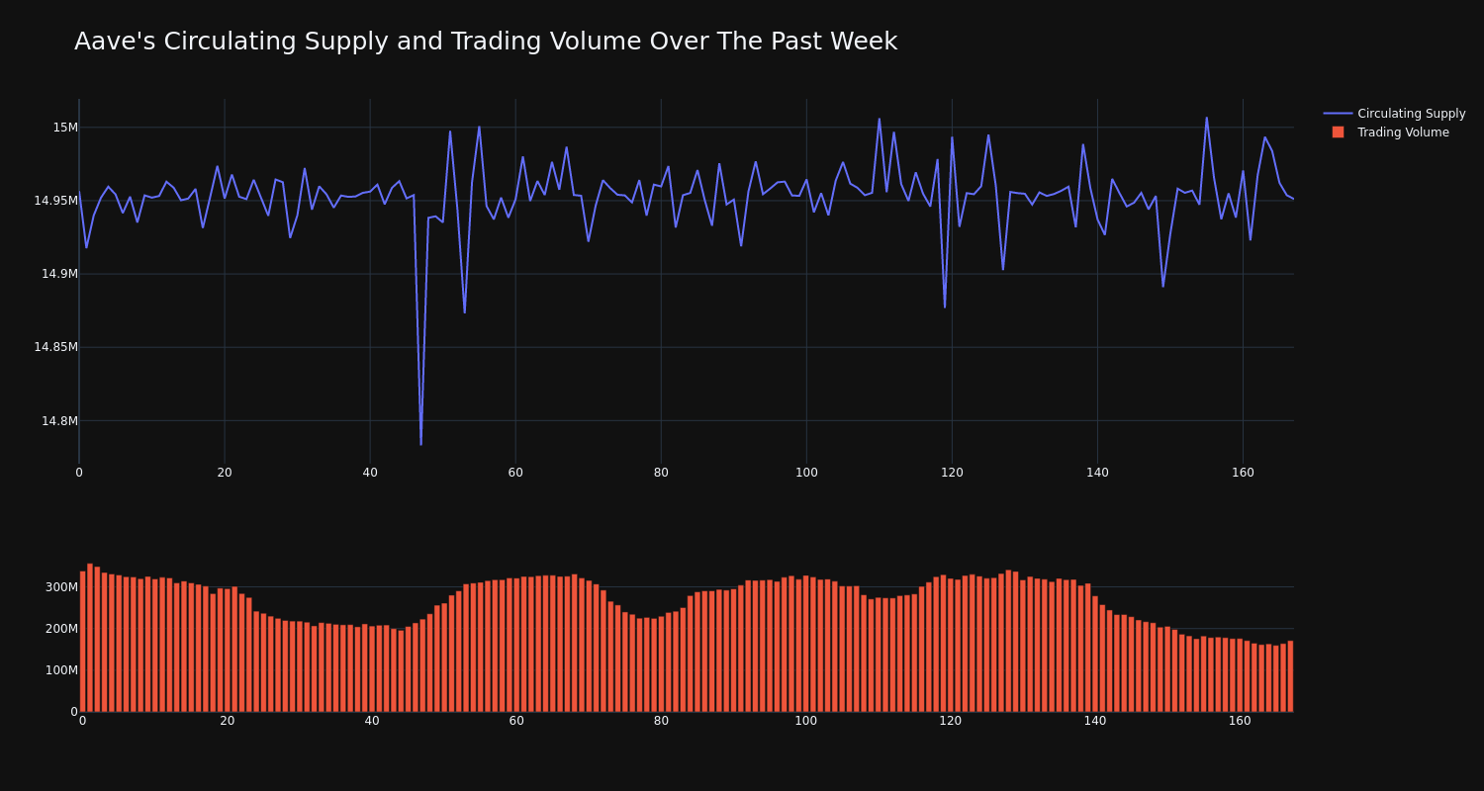
Task: Click the 160 tick on supply chart x-axis
Action: [x=1243, y=473]
